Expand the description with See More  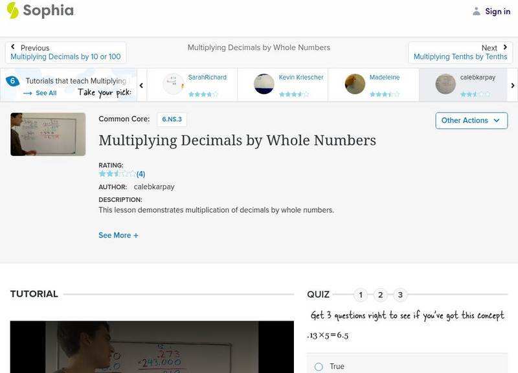coord(118,235)
